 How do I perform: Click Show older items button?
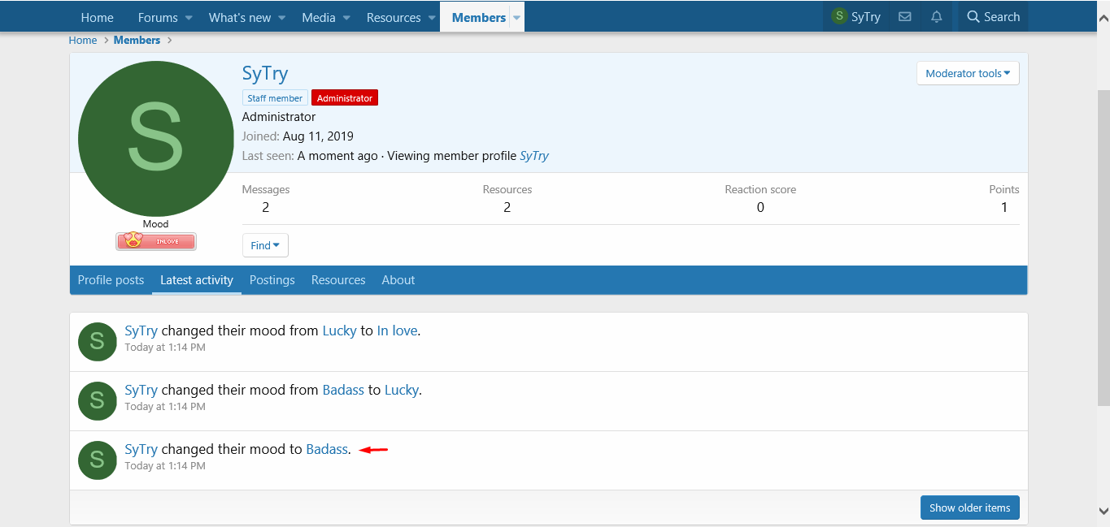point(969,508)
